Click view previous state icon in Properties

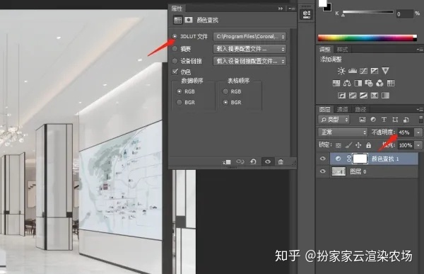click(x=240, y=161)
